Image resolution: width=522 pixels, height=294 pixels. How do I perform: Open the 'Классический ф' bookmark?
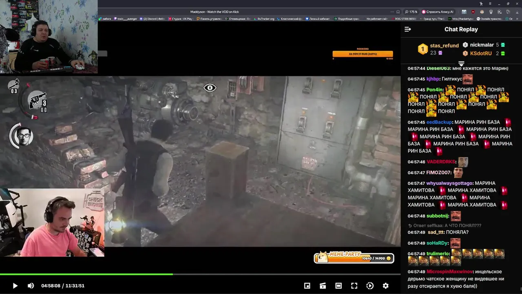tap(290, 19)
